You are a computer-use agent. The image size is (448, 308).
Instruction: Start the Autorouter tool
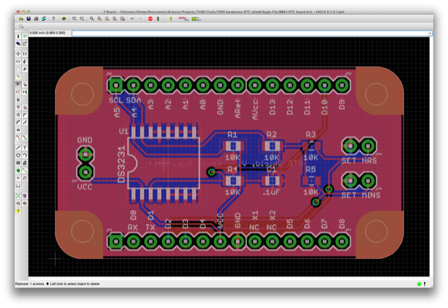coord(25,196)
